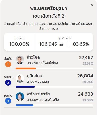Image resolution: width=97 pixels, height=115 pixels.
Task: Click the blue rank 3 badge
Action: (x=8, y=101)
